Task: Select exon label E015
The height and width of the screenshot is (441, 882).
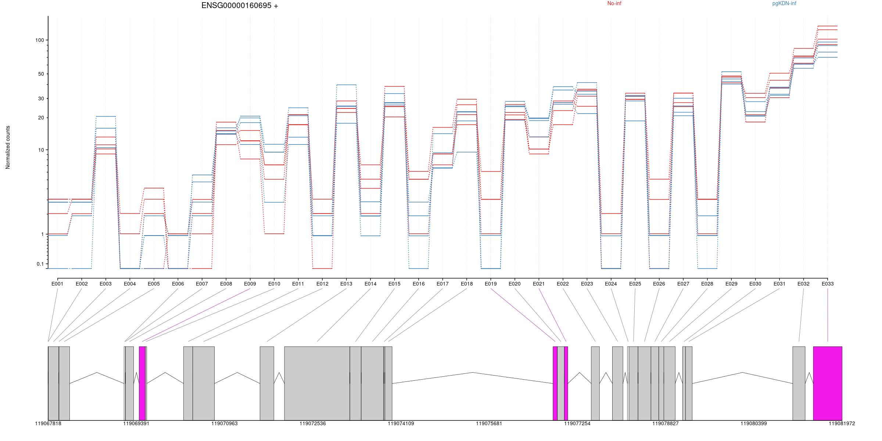Action: click(394, 284)
